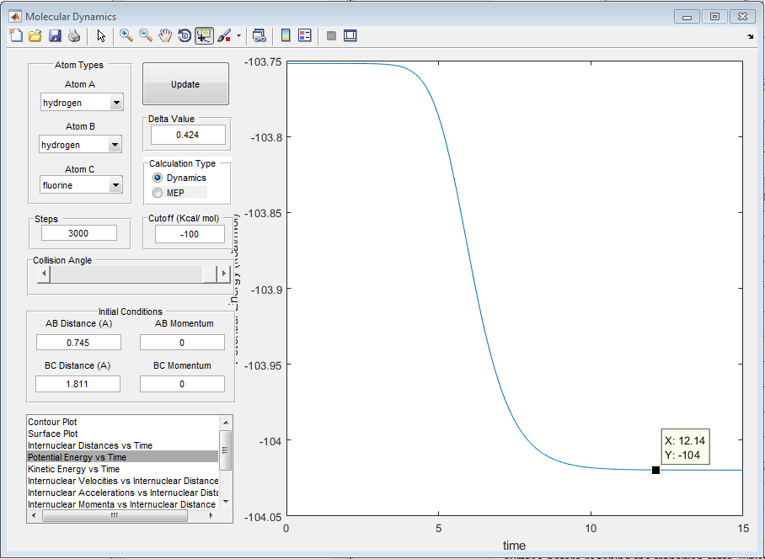Toggle the Data Cursor tool
765x559 pixels.
204,35
